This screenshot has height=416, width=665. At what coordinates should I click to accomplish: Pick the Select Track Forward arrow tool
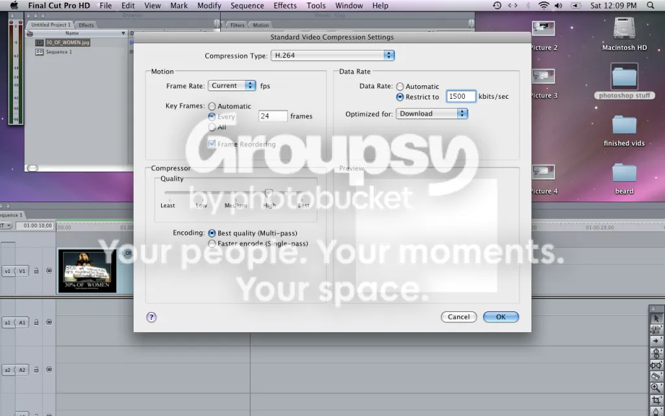point(656,341)
